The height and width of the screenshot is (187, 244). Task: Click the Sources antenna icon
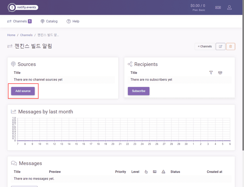tap(13, 64)
